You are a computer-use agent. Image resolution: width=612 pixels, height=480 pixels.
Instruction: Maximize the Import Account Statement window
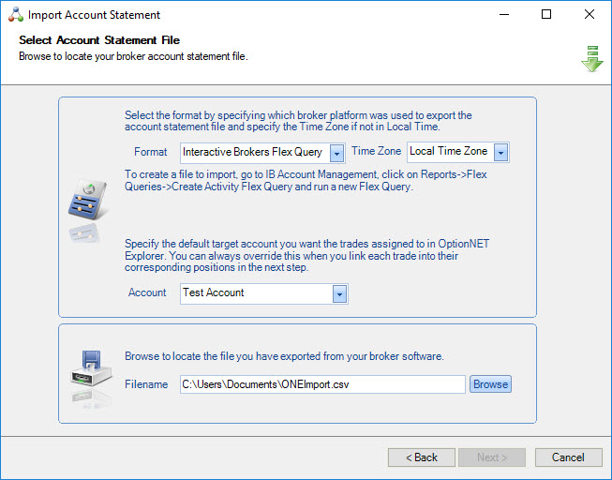(x=546, y=14)
